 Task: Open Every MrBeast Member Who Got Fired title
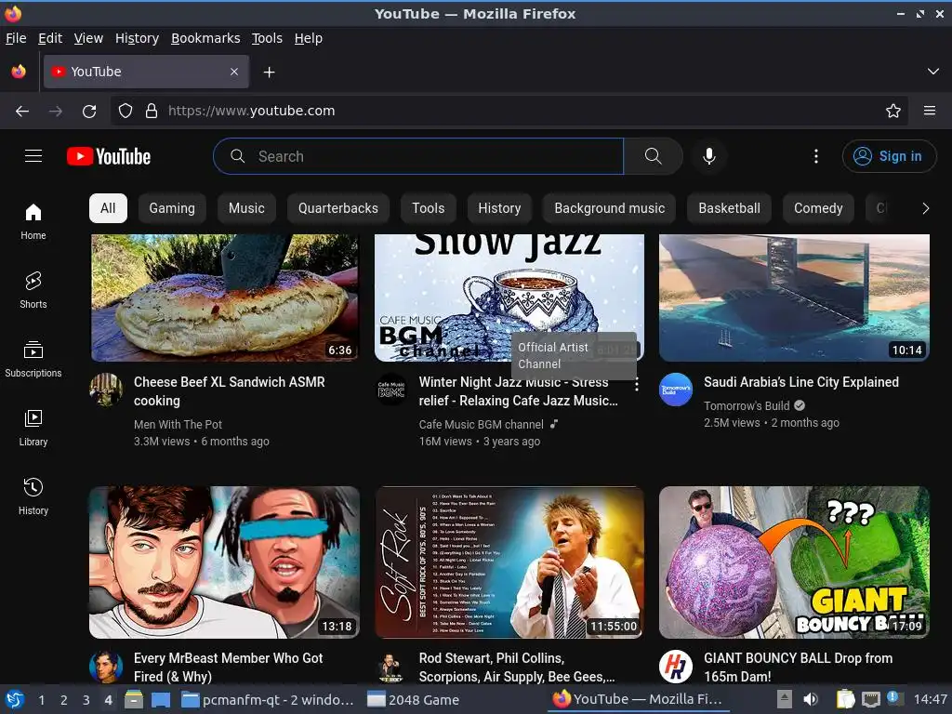coord(229,667)
